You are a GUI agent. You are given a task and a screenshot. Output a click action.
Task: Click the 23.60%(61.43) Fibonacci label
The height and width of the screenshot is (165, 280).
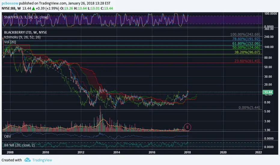(x=247, y=61)
